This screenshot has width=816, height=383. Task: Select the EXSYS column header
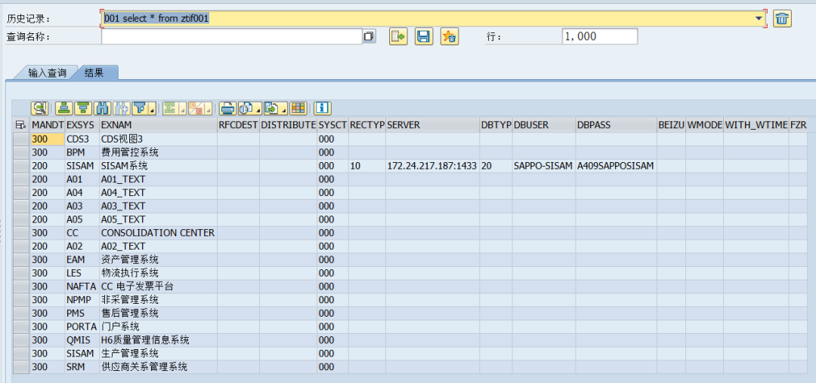(82, 125)
